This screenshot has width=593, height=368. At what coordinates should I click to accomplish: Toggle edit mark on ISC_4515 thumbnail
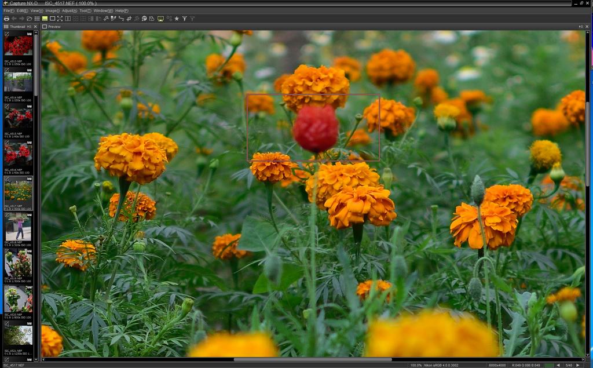click(x=6, y=107)
